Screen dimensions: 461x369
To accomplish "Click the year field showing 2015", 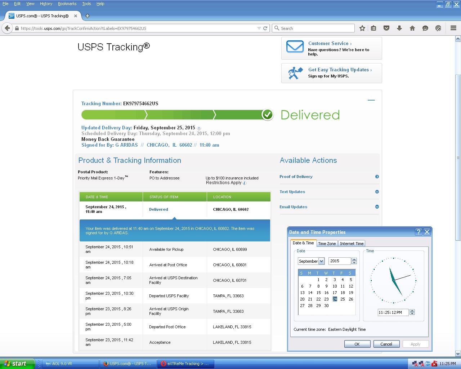I will point(340,261).
